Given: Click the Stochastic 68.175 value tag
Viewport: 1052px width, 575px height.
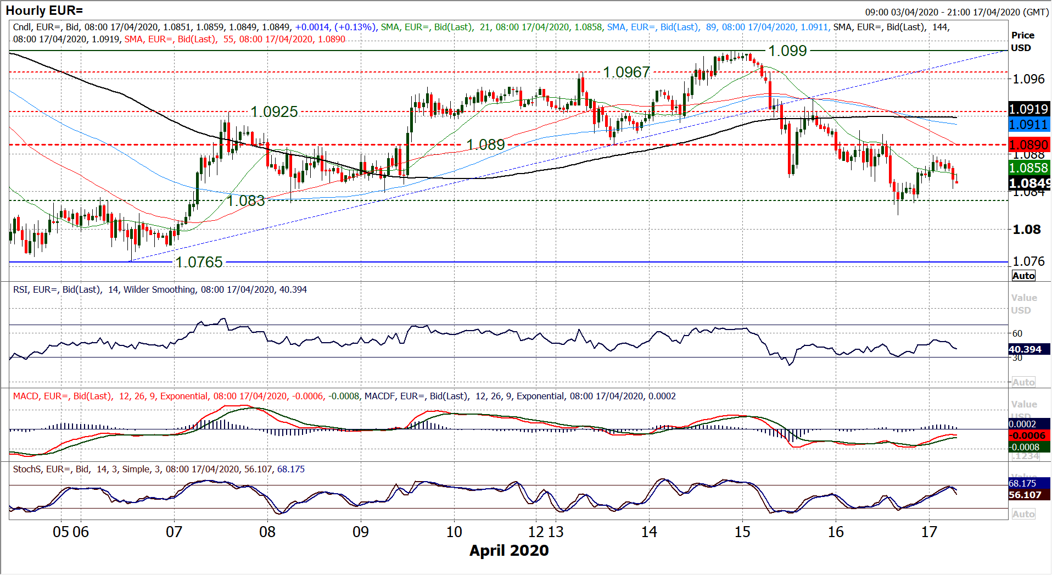Looking at the screenshot, I should 1029,483.
